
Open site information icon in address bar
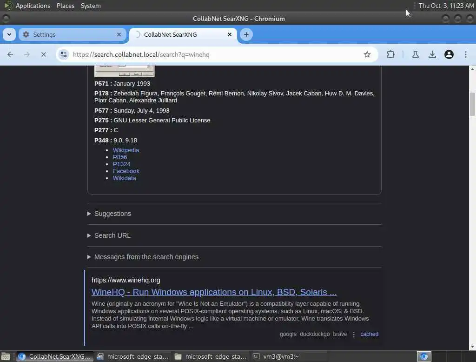[64, 54]
